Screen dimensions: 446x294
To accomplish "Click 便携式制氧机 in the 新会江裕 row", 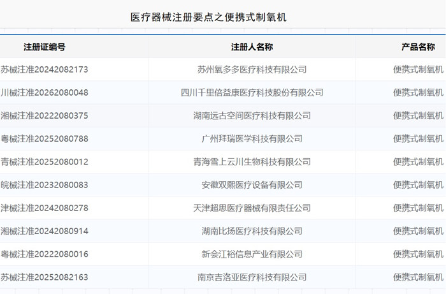I will click(x=418, y=254).
